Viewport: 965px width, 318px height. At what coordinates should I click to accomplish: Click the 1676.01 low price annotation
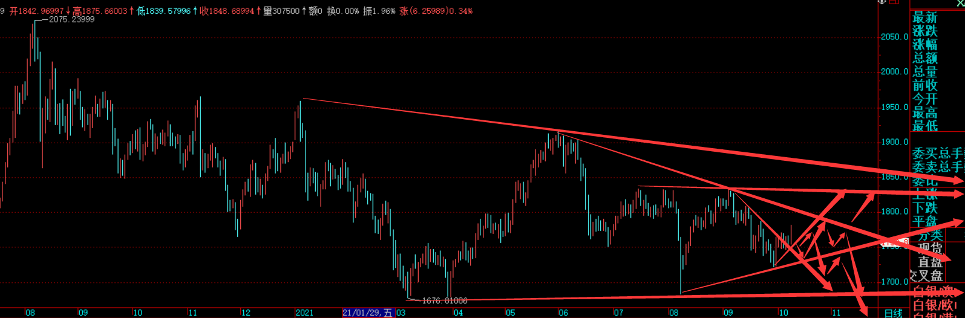click(444, 300)
